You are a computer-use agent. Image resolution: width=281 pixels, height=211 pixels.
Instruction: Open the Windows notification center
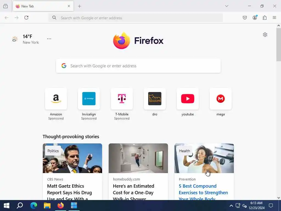(271, 206)
